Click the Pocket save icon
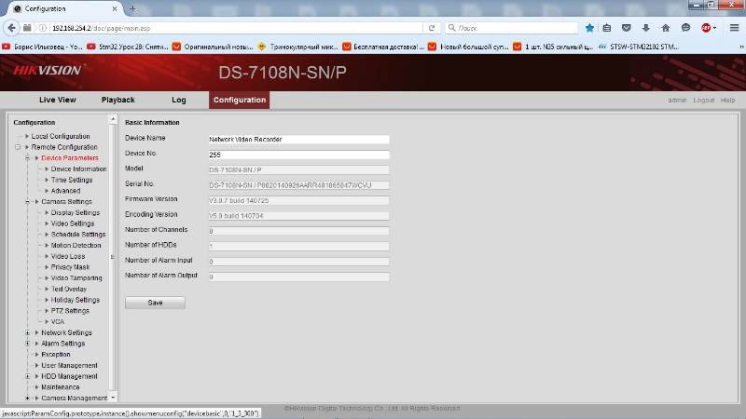This screenshot has height=419, width=746. pos(626,28)
